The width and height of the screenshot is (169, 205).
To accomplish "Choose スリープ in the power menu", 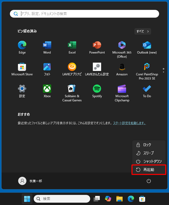I will [x=149, y=153].
